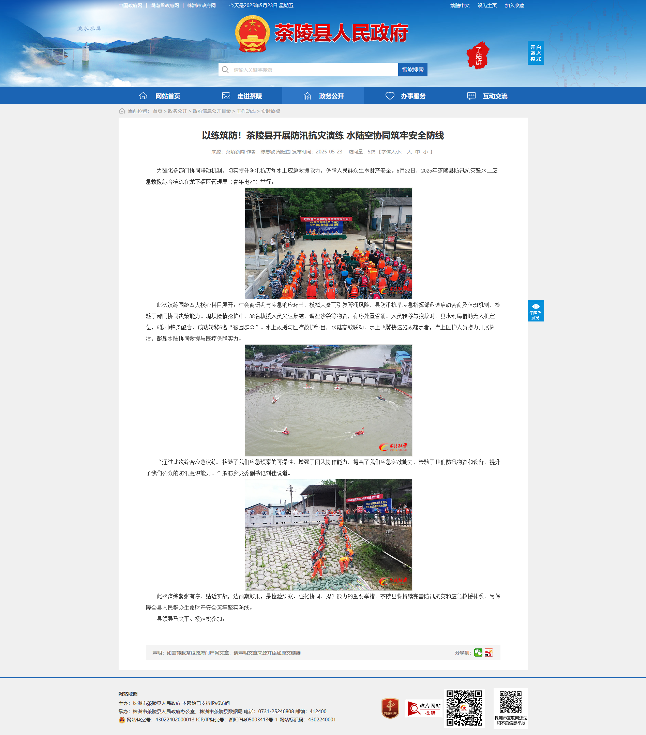Click the magnifier icon in search box
The height and width of the screenshot is (735, 646).
pos(225,70)
